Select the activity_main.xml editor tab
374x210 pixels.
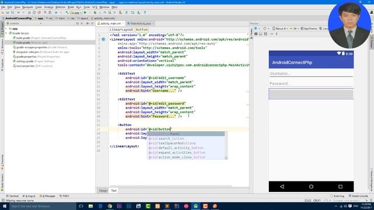tap(110, 23)
